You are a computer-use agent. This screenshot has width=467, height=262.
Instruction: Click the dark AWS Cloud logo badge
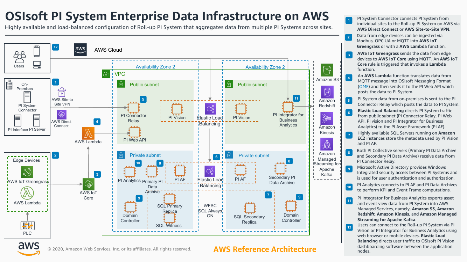[81, 50]
